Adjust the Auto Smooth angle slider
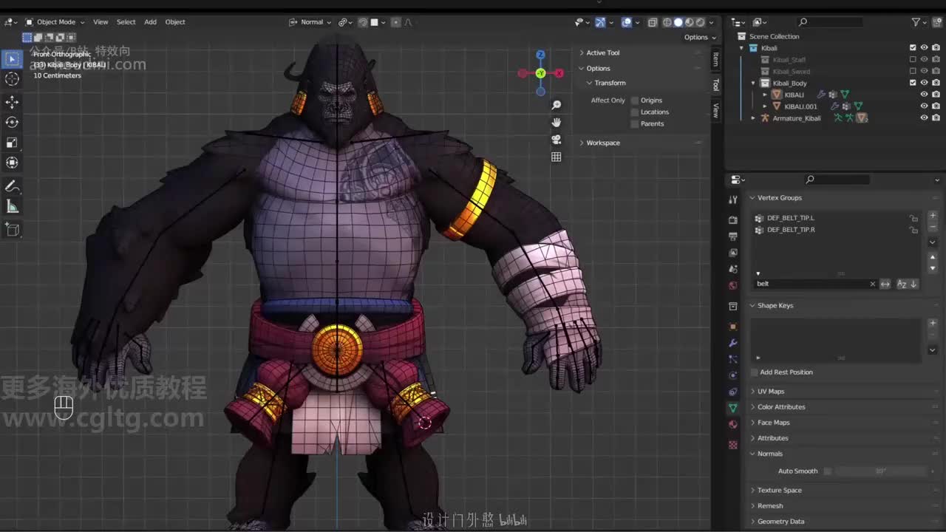Image resolution: width=946 pixels, height=532 pixels. (880, 471)
